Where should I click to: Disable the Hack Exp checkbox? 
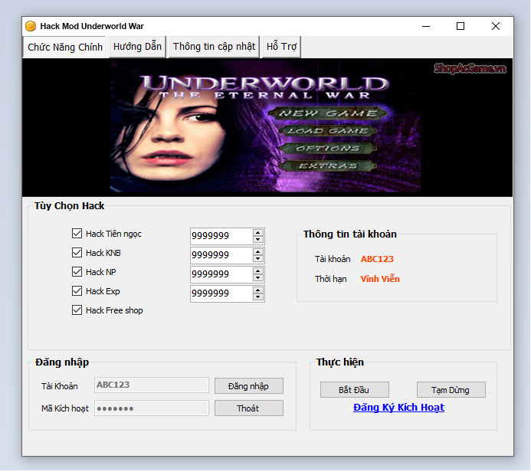77,291
